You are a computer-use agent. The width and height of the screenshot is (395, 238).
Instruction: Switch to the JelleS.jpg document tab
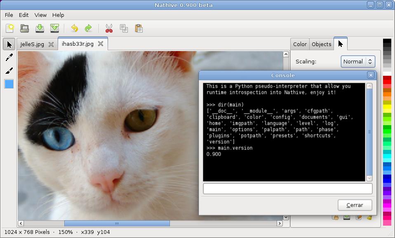click(x=32, y=44)
